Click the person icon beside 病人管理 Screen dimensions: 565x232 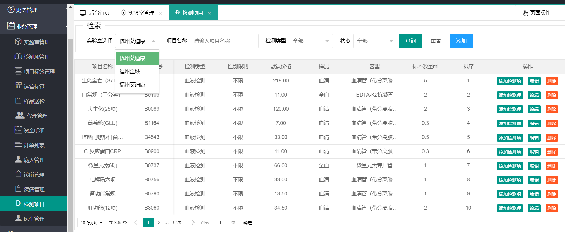point(18,159)
